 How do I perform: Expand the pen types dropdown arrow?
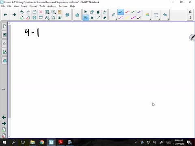pos(116,19)
